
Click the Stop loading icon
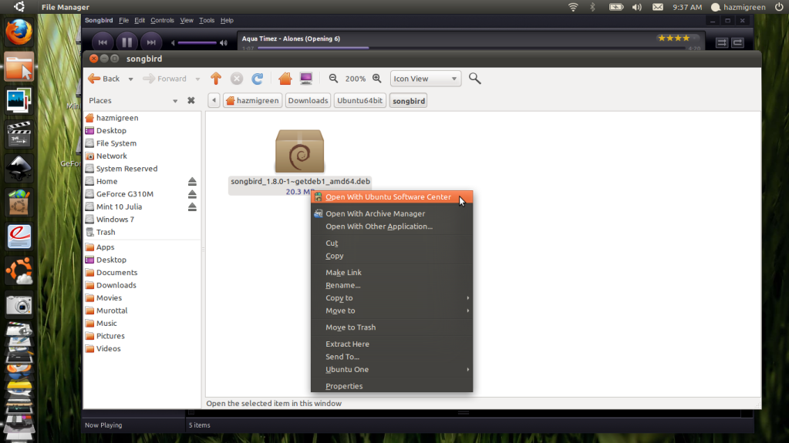237,79
